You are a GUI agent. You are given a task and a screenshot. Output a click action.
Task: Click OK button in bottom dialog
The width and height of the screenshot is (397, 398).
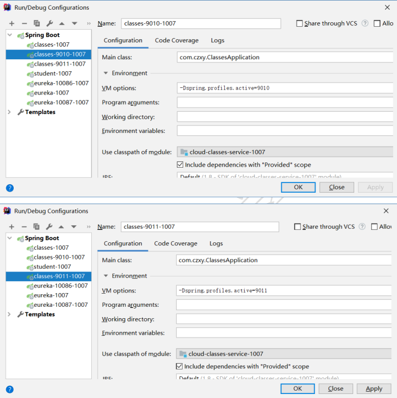point(298,389)
